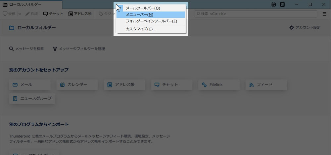Click the 作成 compose toolbar button
This screenshot has height=155, width=331.
tap(31, 14)
